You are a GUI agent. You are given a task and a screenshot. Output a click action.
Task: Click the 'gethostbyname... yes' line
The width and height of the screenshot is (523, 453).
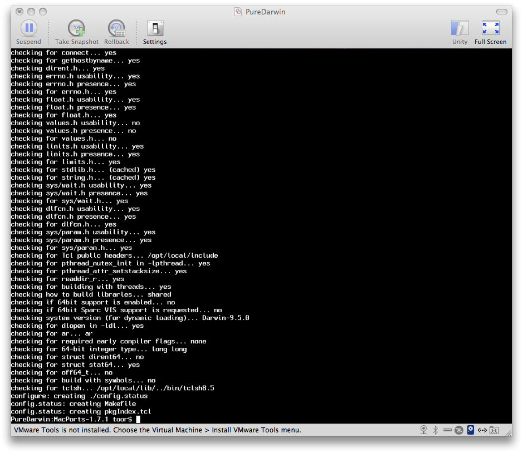[75, 60]
